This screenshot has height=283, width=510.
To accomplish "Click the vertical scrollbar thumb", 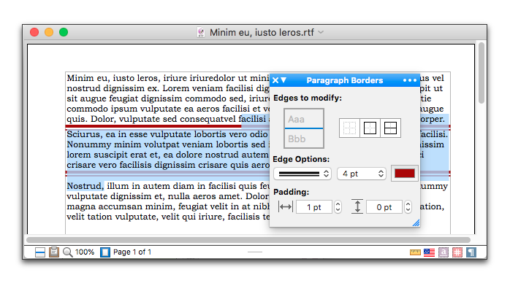I will coord(482,73).
